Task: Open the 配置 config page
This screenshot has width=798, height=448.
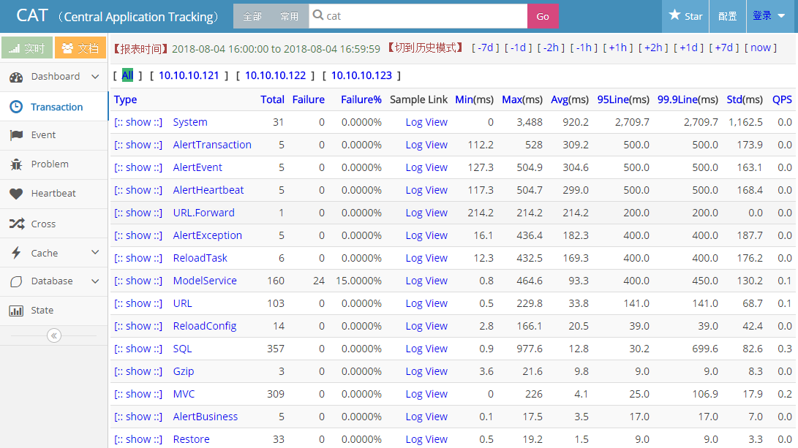Action: (x=727, y=16)
